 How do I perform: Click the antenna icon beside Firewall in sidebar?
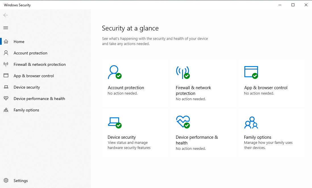click(6, 64)
